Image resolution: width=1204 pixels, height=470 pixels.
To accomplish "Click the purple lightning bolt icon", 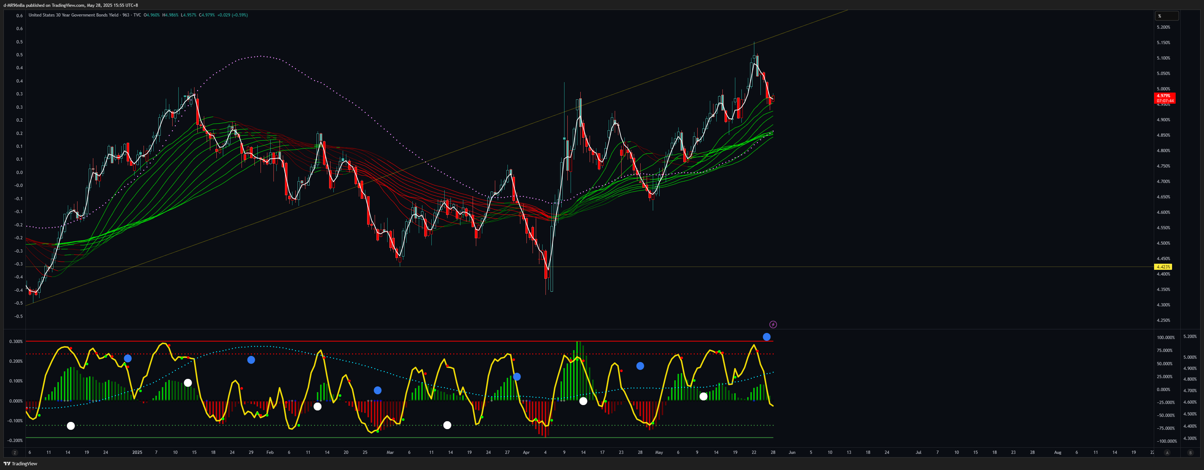I will click(773, 324).
